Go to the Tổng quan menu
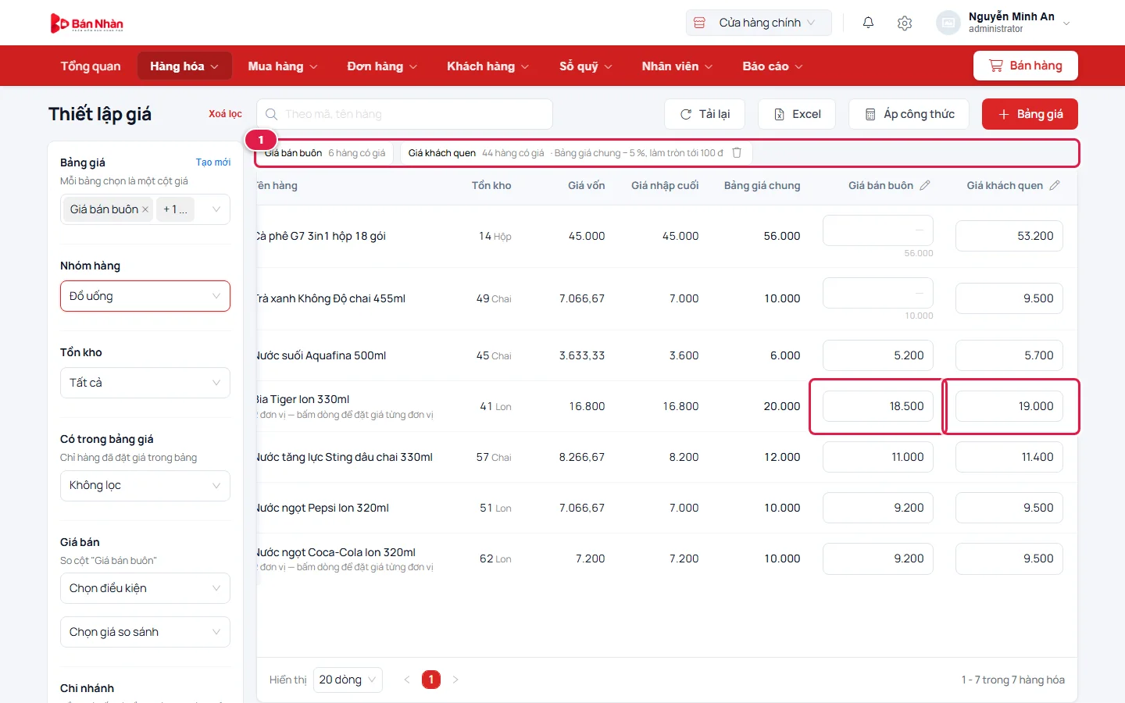Viewport: 1125px width, 703px height. (x=91, y=66)
